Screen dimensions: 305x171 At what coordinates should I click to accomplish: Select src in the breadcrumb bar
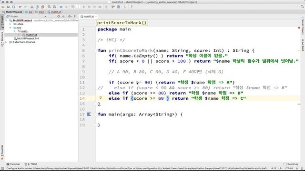[x=29, y=12]
